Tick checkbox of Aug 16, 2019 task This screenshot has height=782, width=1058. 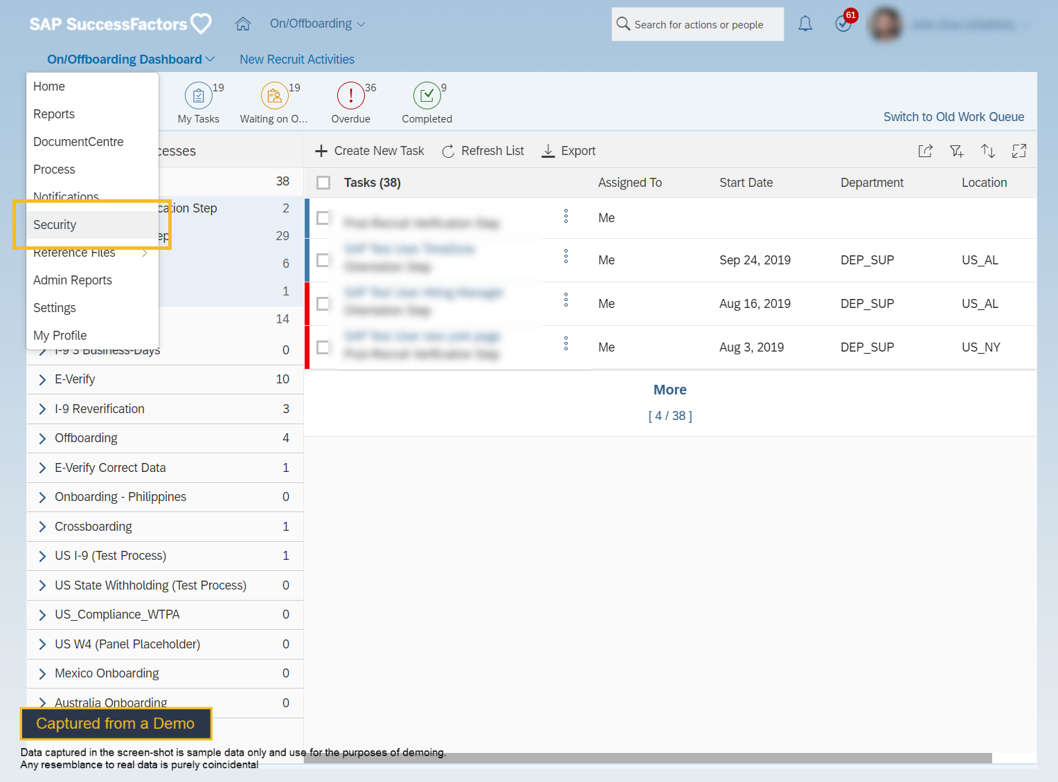click(x=323, y=304)
